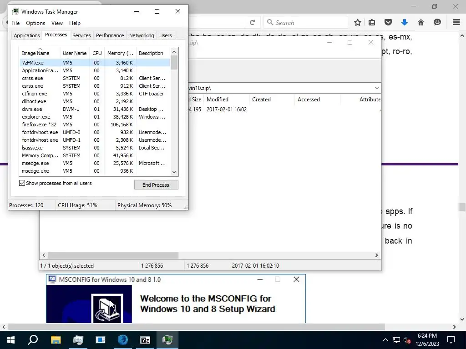The height and width of the screenshot is (349, 466).
Task: Reload the page in Firefox
Action: (x=252, y=23)
